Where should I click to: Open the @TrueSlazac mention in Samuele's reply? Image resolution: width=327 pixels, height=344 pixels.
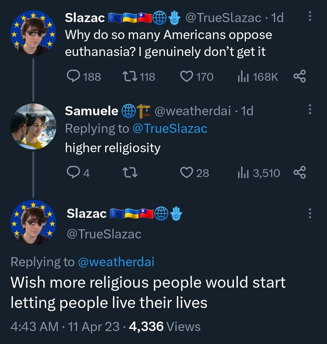pos(170,129)
